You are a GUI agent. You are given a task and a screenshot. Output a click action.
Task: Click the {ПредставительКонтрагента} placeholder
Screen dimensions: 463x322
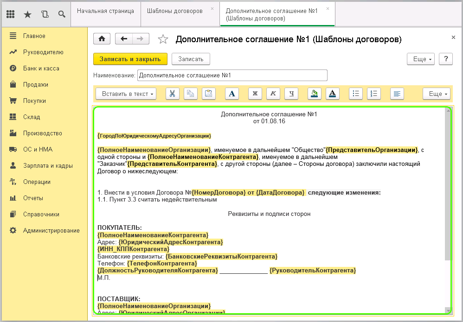[172, 164]
